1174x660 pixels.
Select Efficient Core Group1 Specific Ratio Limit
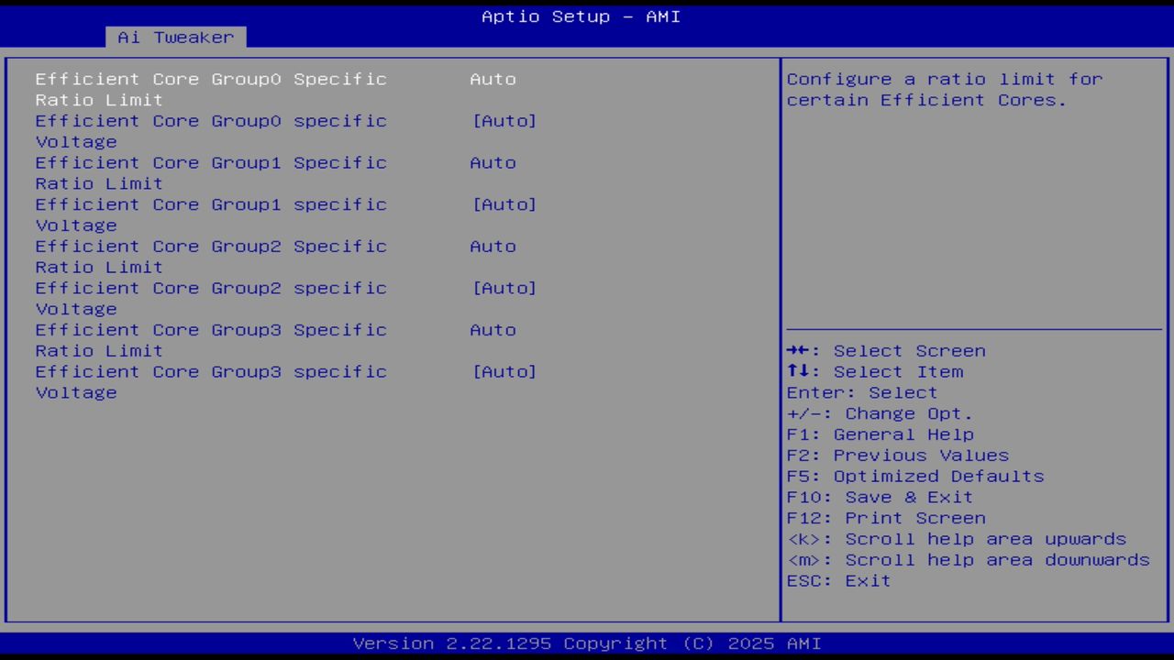pos(211,172)
